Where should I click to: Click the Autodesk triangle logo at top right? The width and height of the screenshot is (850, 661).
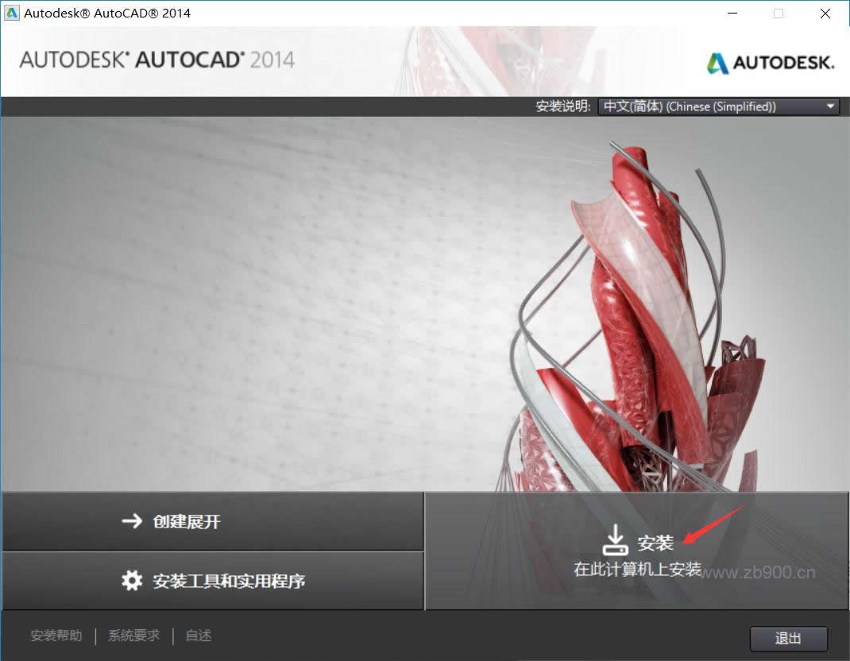(x=716, y=61)
